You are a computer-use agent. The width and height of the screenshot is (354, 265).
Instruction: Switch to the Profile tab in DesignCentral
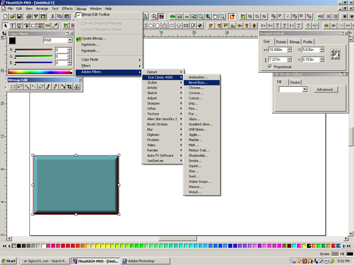pos(308,42)
